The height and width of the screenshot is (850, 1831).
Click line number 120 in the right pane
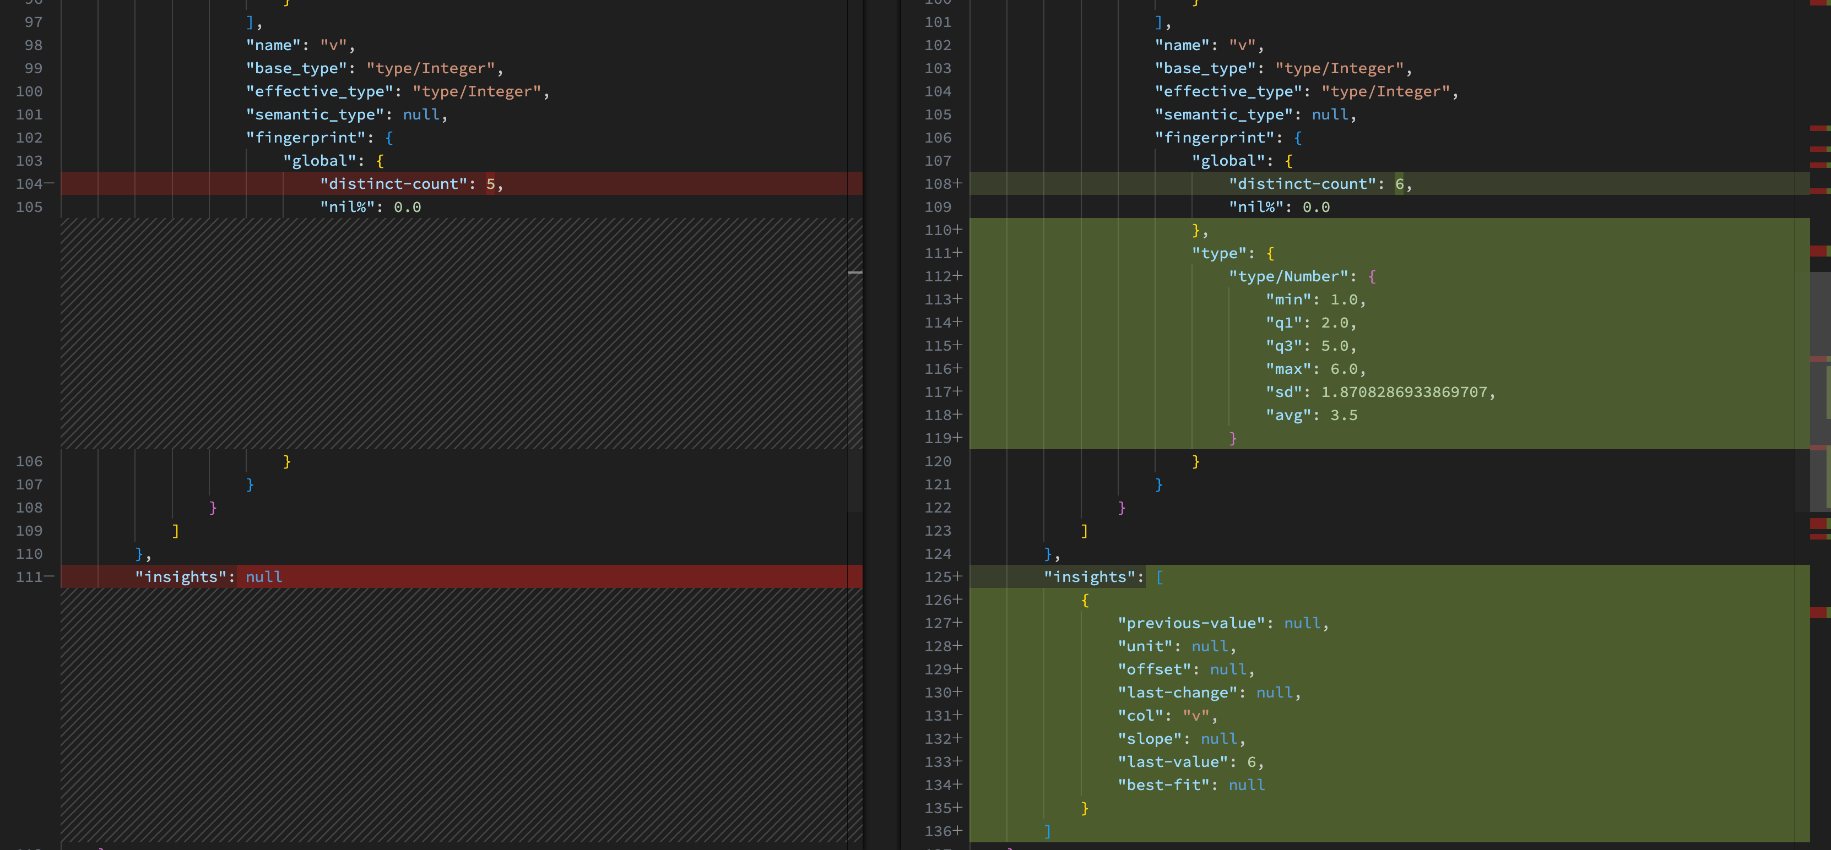coord(938,461)
